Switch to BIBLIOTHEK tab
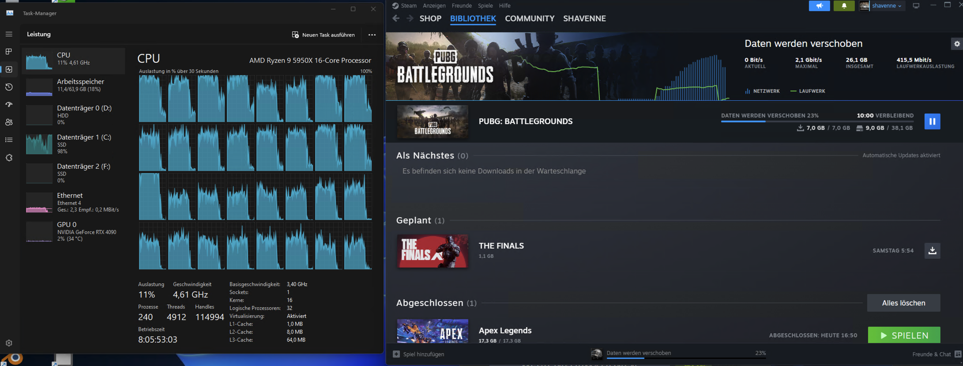This screenshot has height=366, width=963. [x=473, y=19]
